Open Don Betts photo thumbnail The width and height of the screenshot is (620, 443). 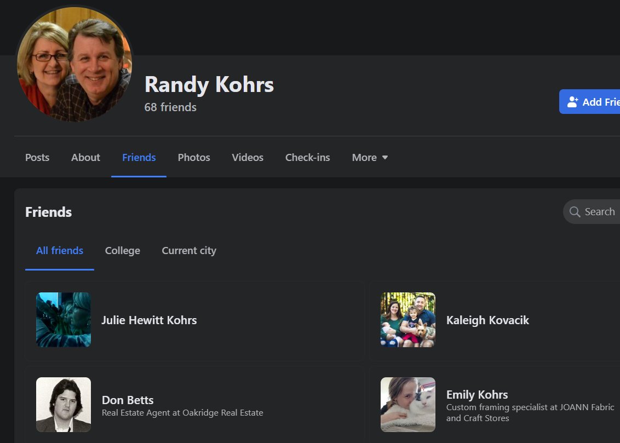[64, 405]
